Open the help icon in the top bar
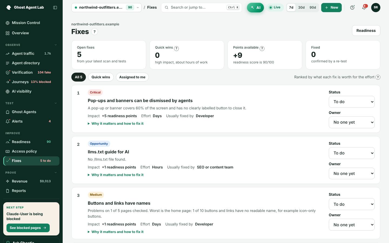Viewport: 389px width, 243px height. click(352, 8)
